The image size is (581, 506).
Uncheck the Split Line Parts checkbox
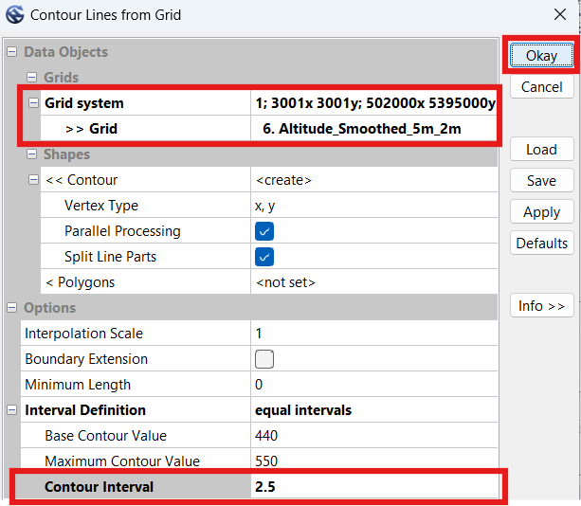click(x=264, y=257)
